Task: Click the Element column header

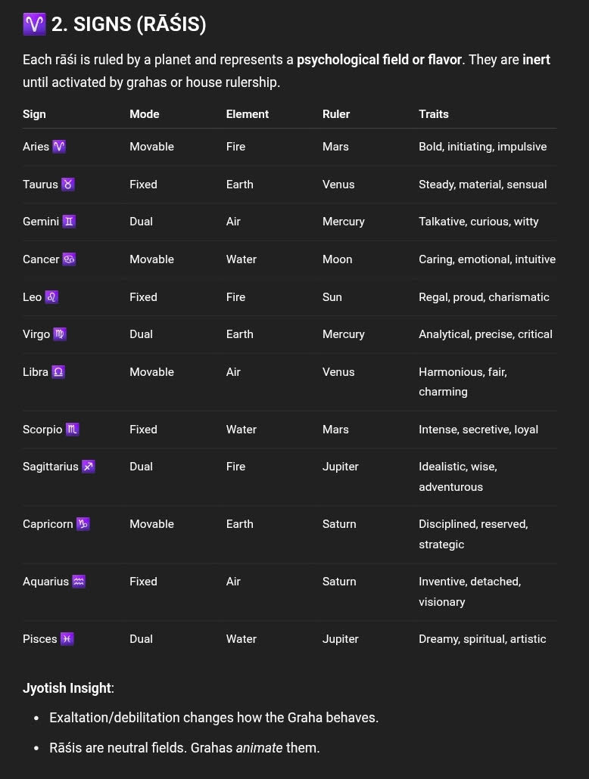Action: pos(247,114)
